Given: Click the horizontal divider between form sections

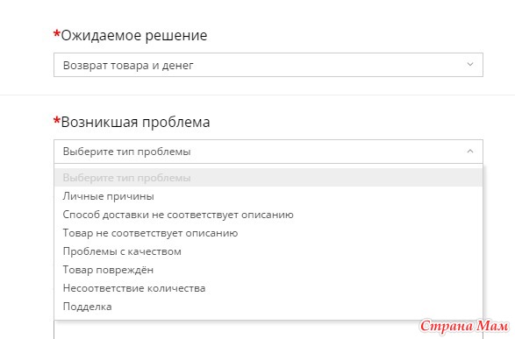Looking at the screenshot, I should [258, 95].
